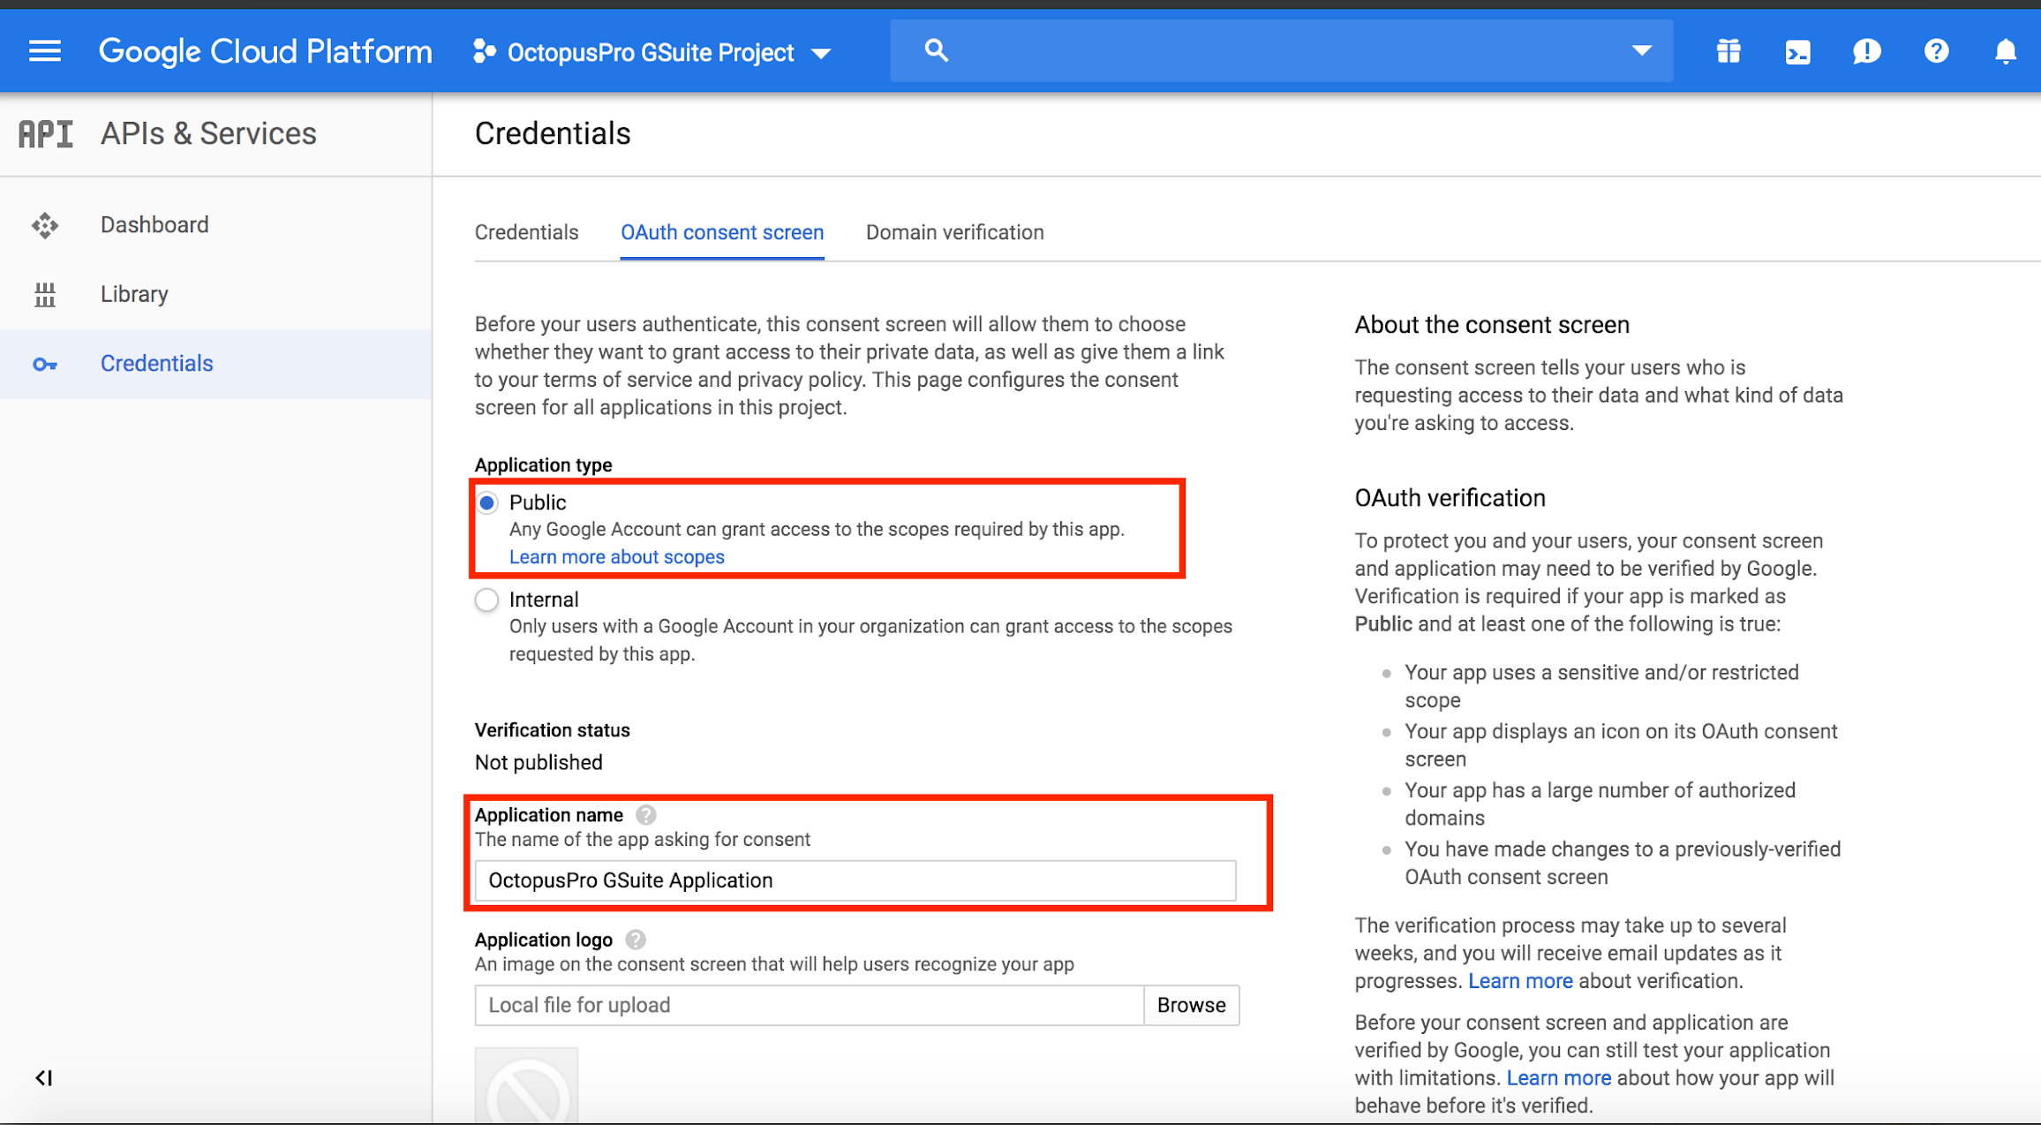
Task: Click the Google Cloud Platform logo text
Action: click(265, 52)
